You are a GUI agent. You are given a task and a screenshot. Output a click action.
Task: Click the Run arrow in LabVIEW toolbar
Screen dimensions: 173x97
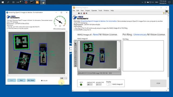pyautogui.click(x=79, y=13)
